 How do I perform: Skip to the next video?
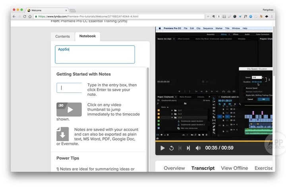coord(188,148)
